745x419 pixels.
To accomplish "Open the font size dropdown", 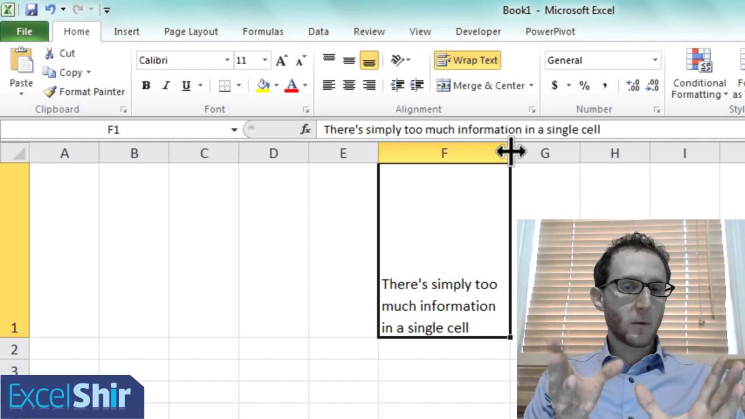I will 265,61.
